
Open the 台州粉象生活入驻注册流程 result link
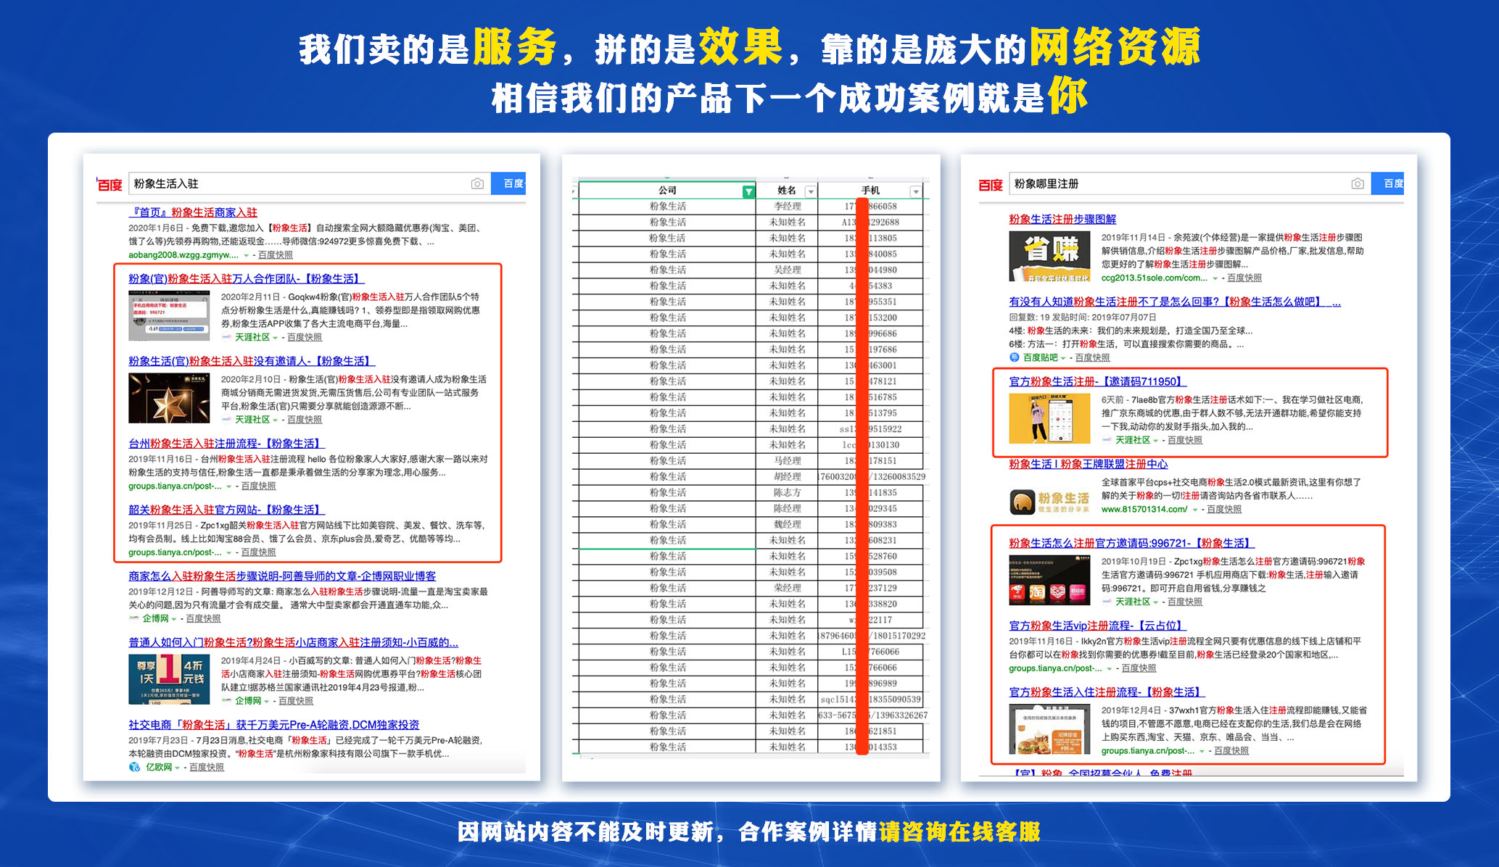(x=226, y=443)
